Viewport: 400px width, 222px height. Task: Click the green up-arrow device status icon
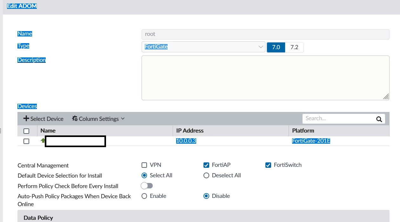(43, 140)
